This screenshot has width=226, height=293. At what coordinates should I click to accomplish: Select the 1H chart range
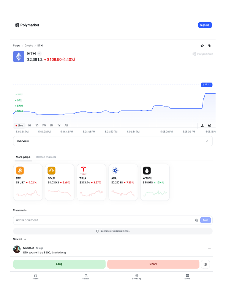pos(29,126)
